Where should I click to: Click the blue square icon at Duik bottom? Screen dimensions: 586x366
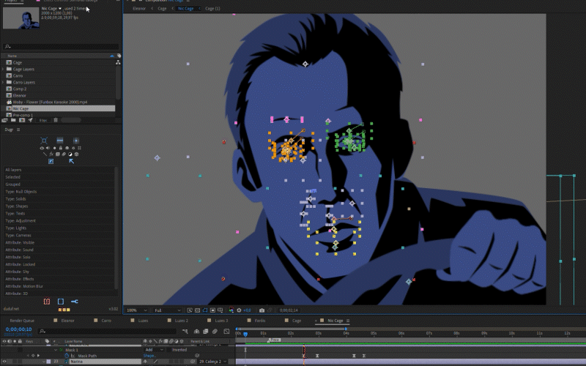coord(61,302)
